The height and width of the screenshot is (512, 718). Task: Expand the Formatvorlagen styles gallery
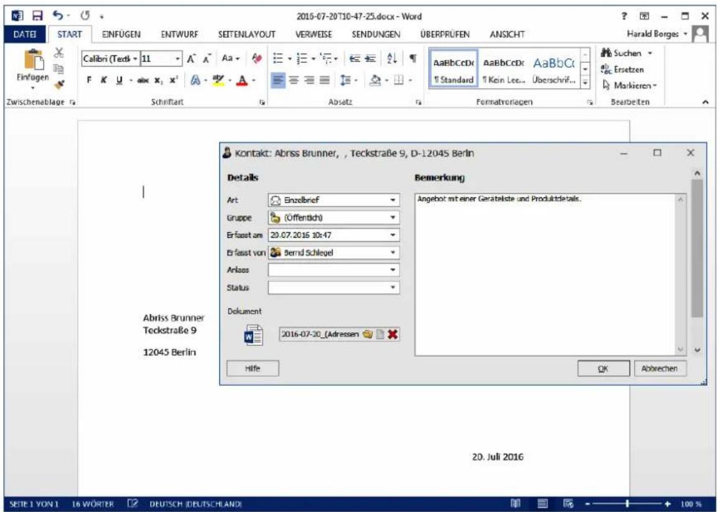[x=585, y=83]
